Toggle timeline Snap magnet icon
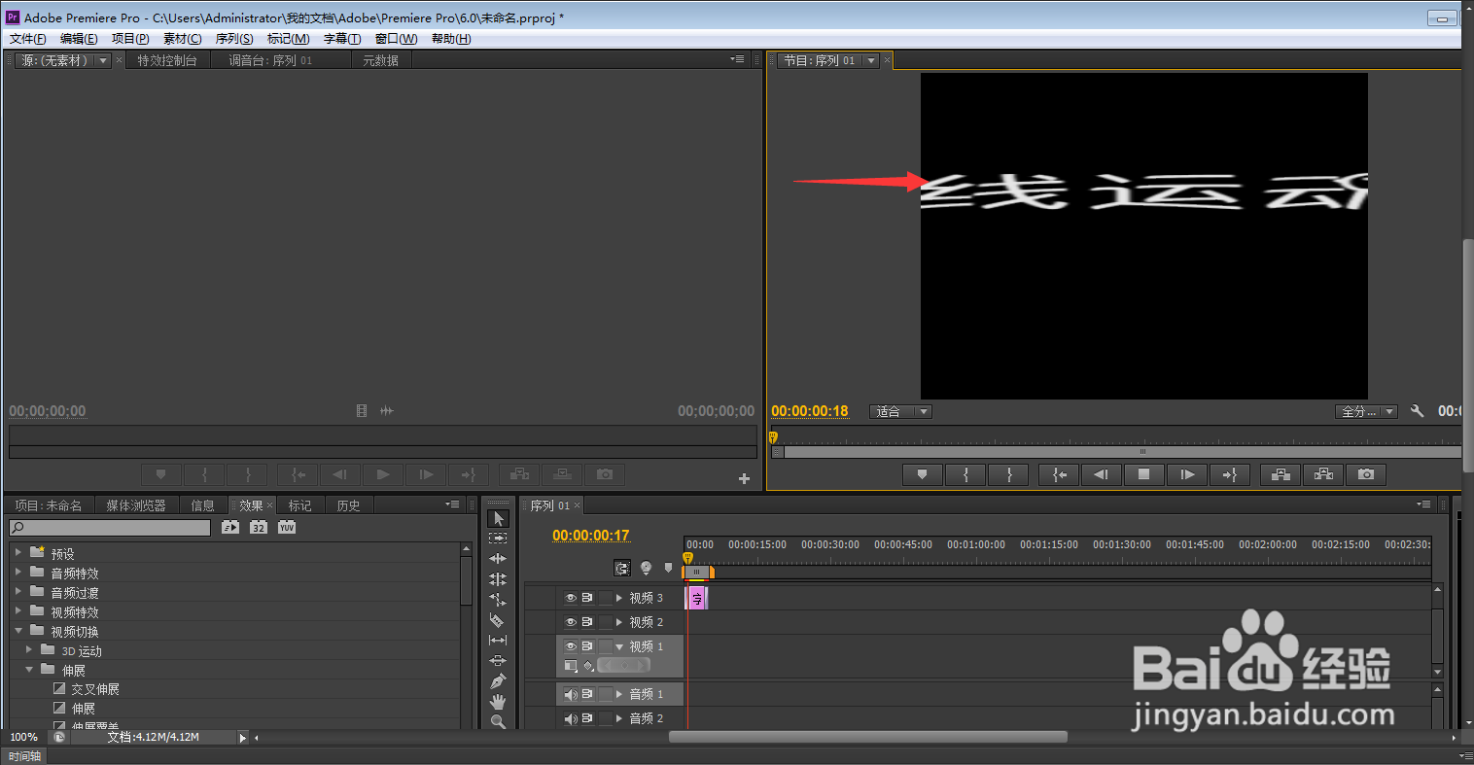 [x=622, y=568]
